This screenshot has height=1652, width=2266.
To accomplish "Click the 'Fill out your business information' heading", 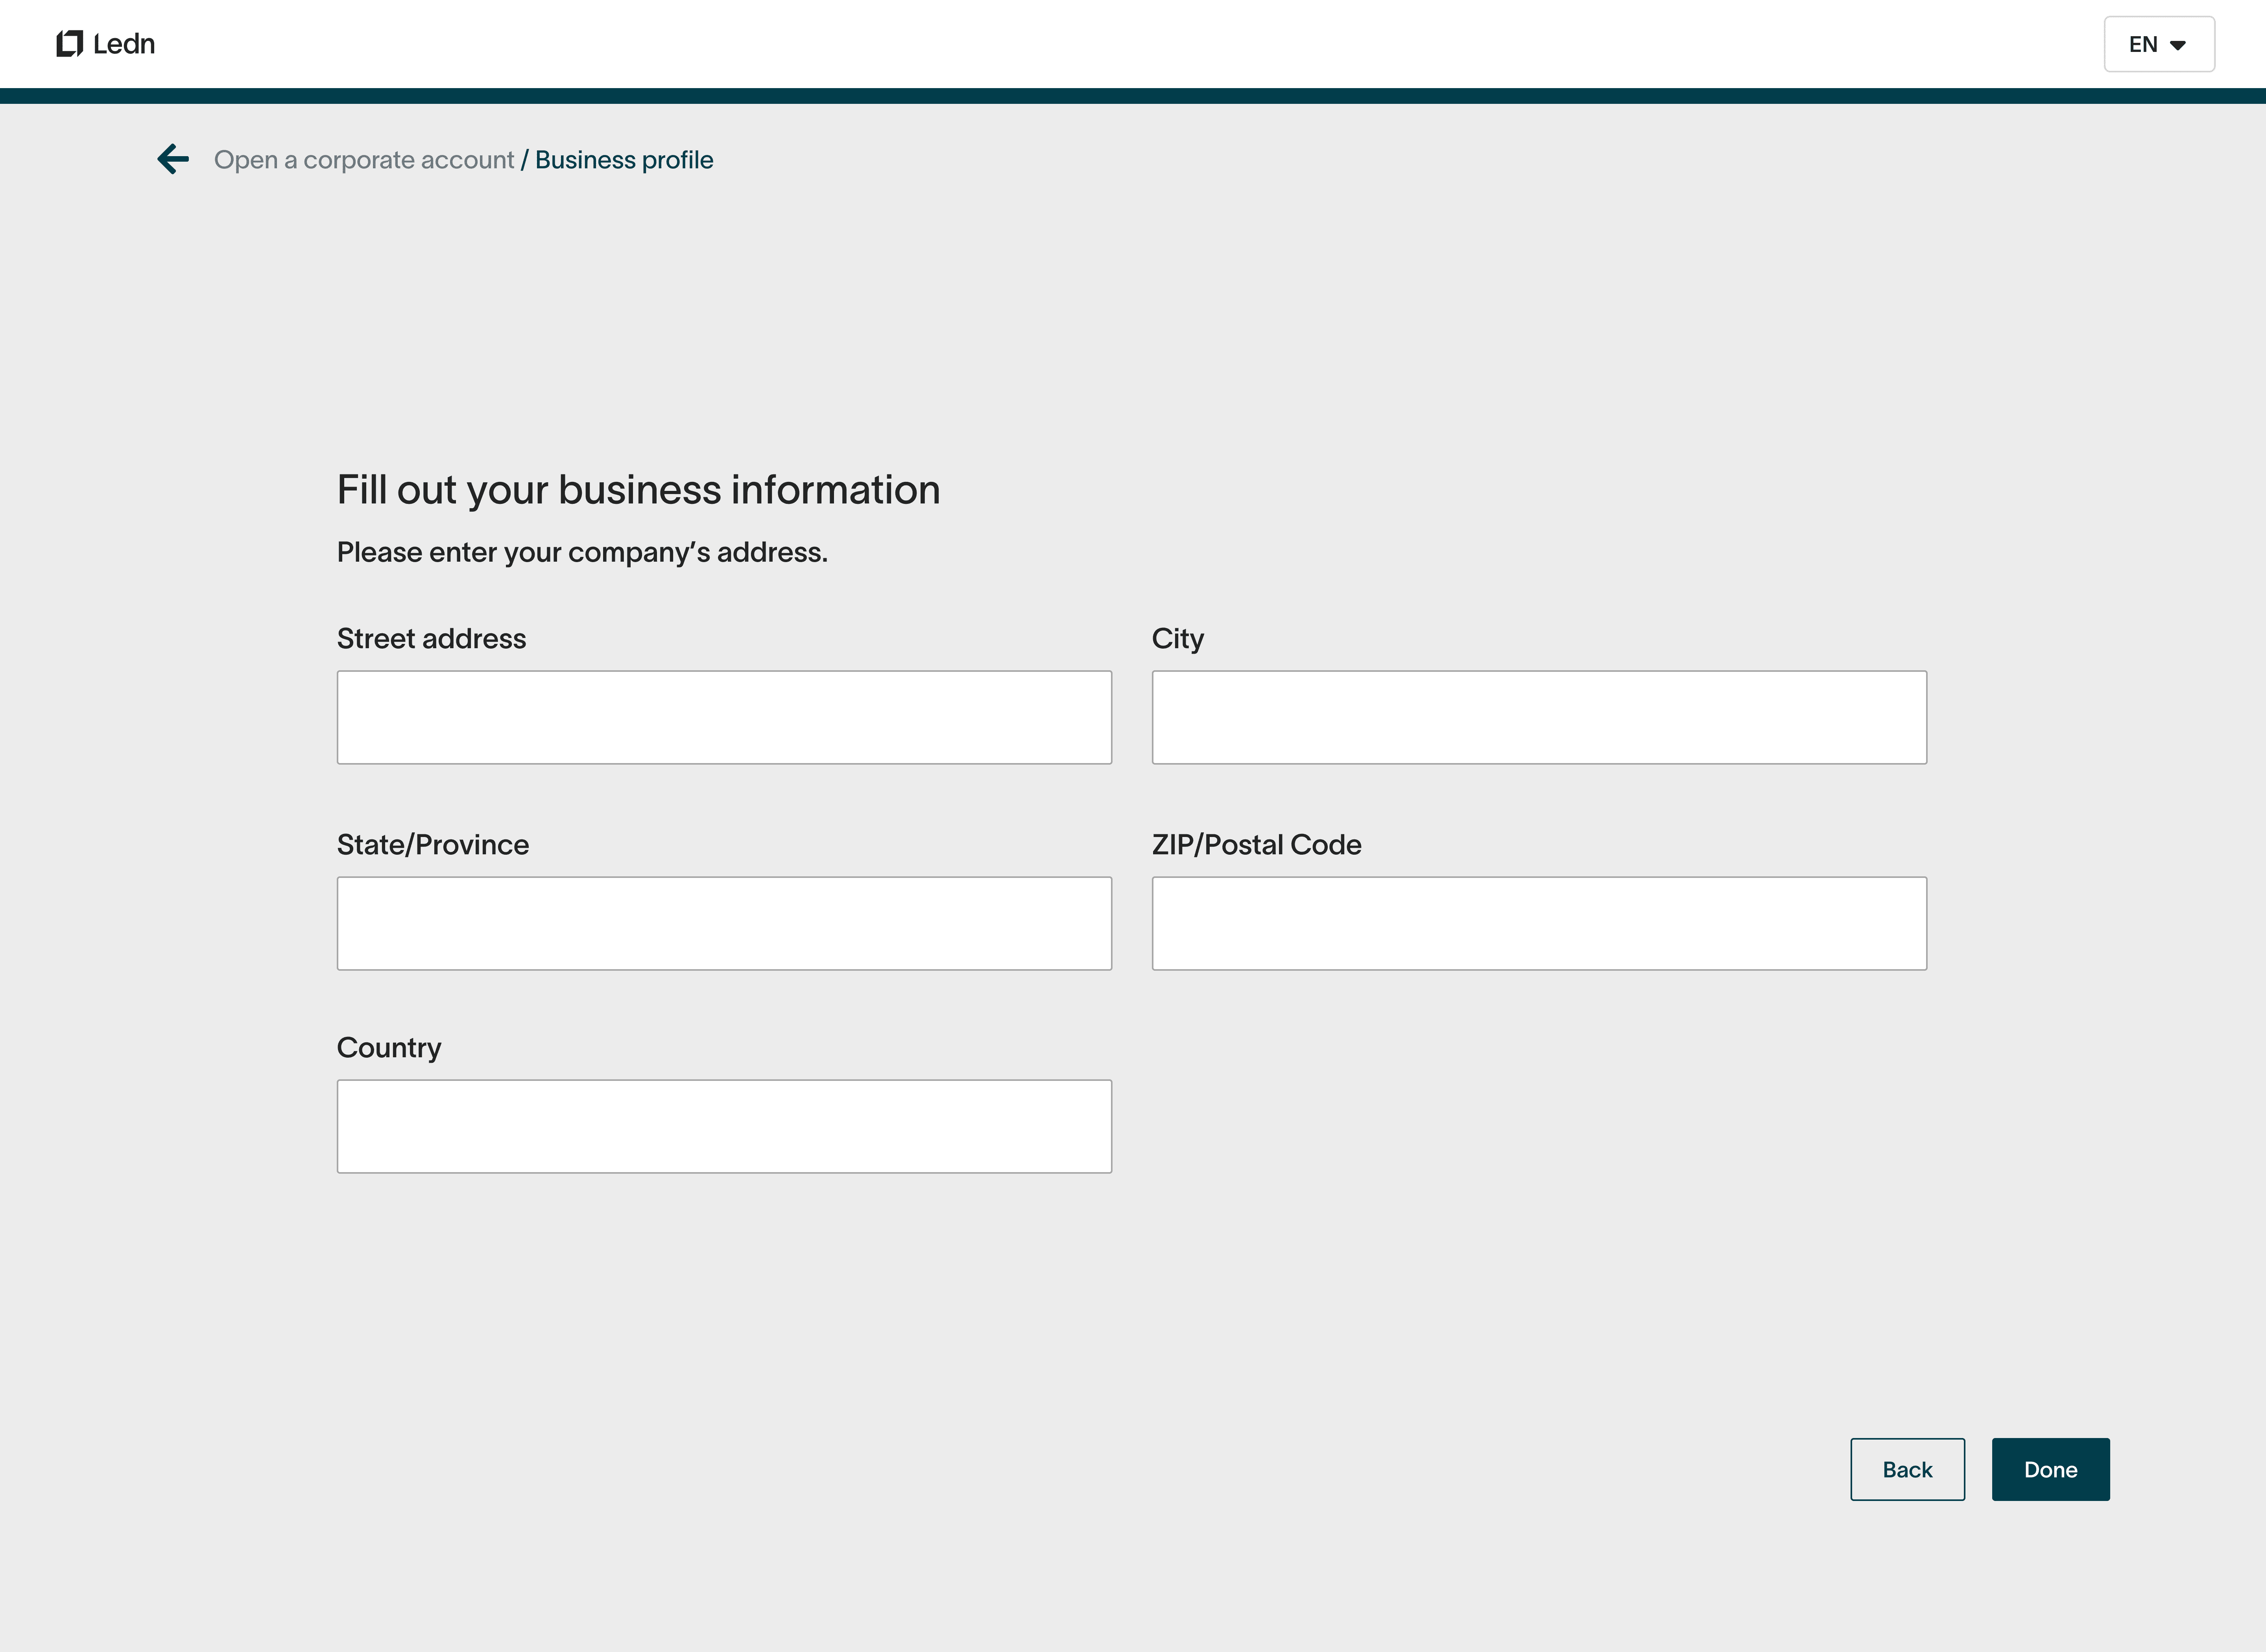I will (x=638, y=490).
